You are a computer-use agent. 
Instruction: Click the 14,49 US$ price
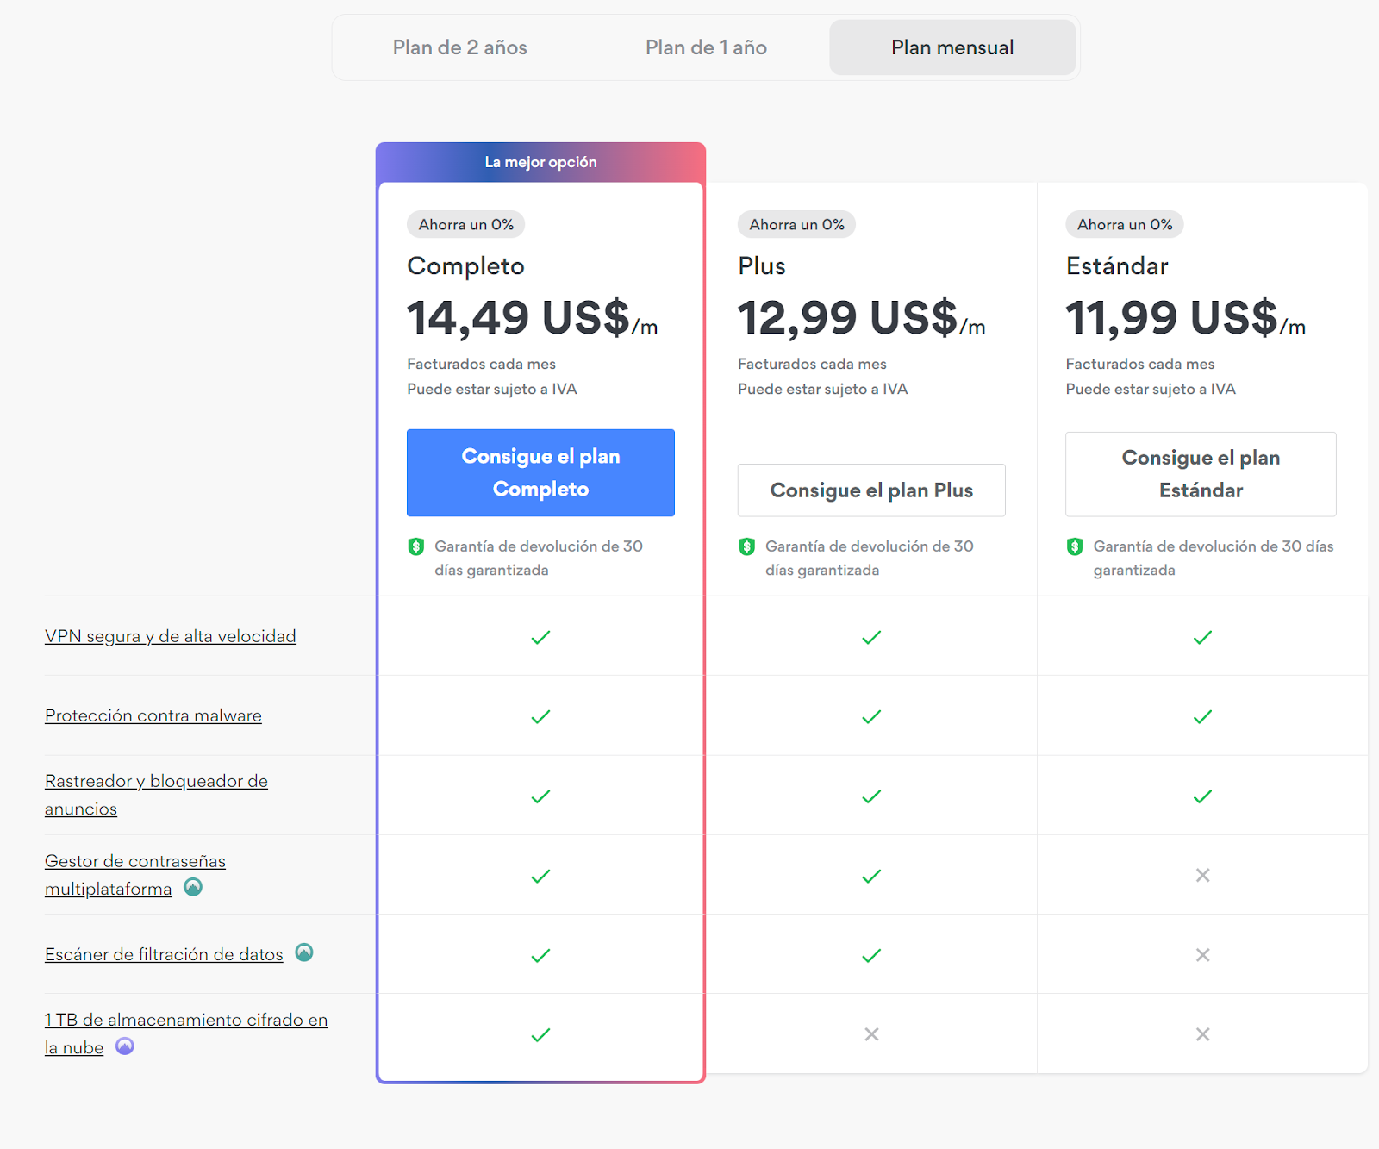533,317
